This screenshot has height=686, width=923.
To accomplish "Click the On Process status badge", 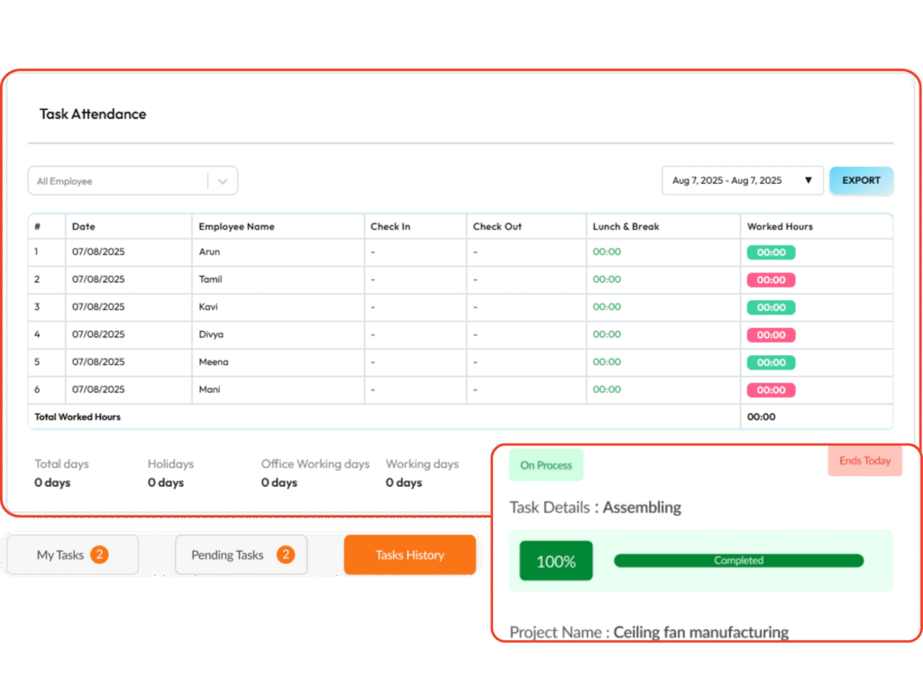I will [x=546, y=465].
